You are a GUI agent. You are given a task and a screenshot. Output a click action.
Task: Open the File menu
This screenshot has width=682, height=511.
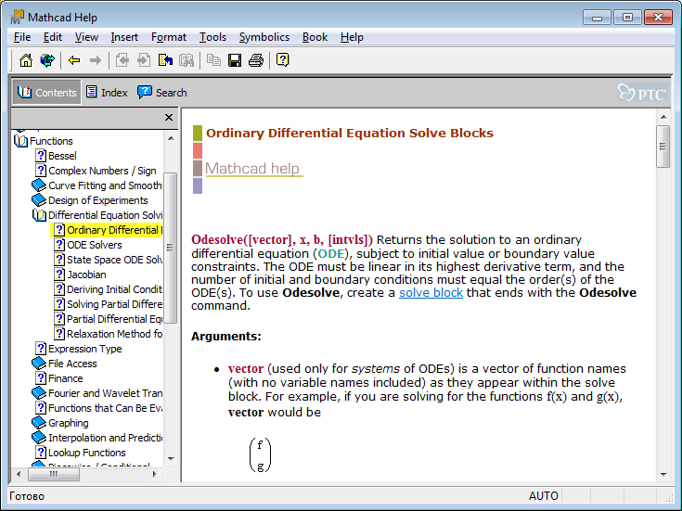pyautogui.click(x=22, y=37)
